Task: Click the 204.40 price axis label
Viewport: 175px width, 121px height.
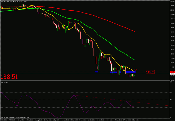Action: tap(173, 15)
